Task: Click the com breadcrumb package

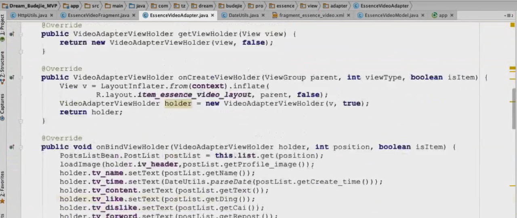Action: tap(160, 6)
